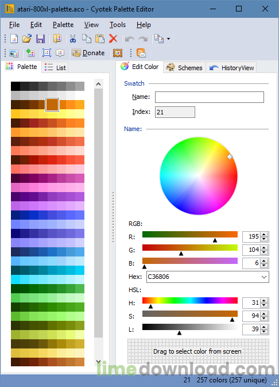Switch to the Palette tab

click(x=21, y=67)
